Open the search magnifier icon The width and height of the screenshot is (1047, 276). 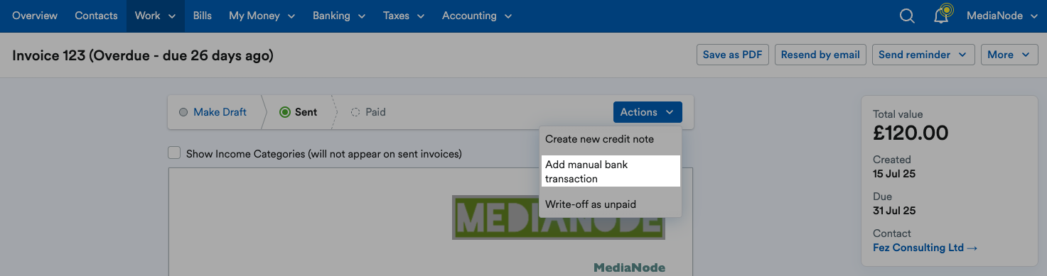(907, 16)
